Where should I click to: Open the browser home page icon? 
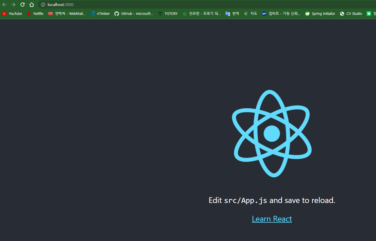pos(32,5)
